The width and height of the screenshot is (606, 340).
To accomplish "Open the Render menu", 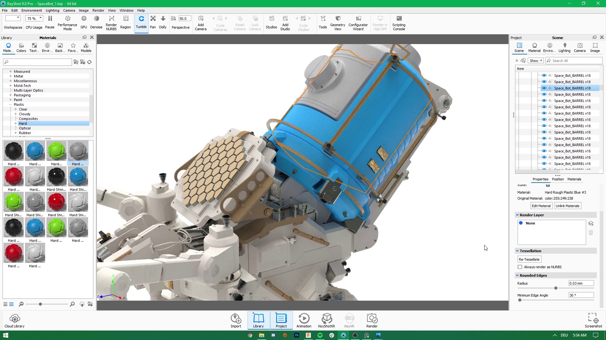I will tap(98, 10).
